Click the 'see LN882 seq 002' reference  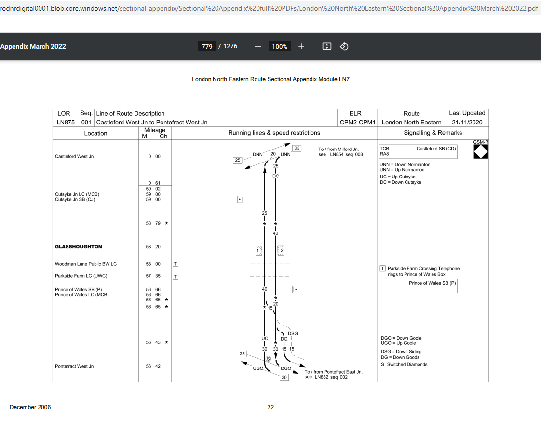click(325, 377)
